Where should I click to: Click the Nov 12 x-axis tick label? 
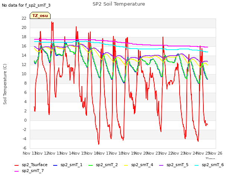click(x=42, y=153)
